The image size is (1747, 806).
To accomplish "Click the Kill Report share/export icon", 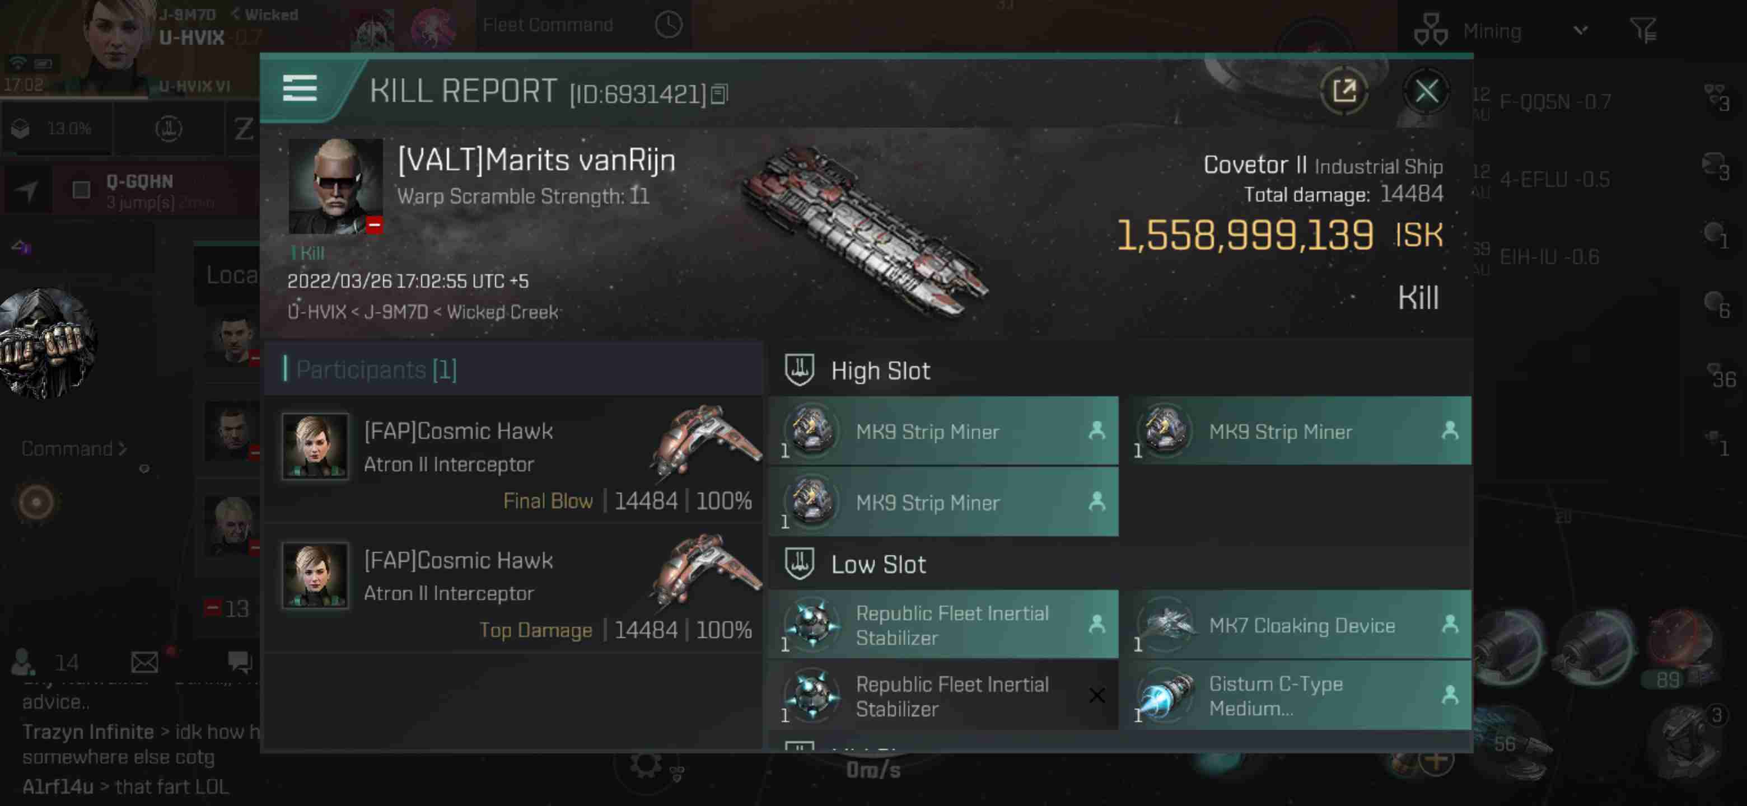I will pyautogui.click(x=1344, y=90).
